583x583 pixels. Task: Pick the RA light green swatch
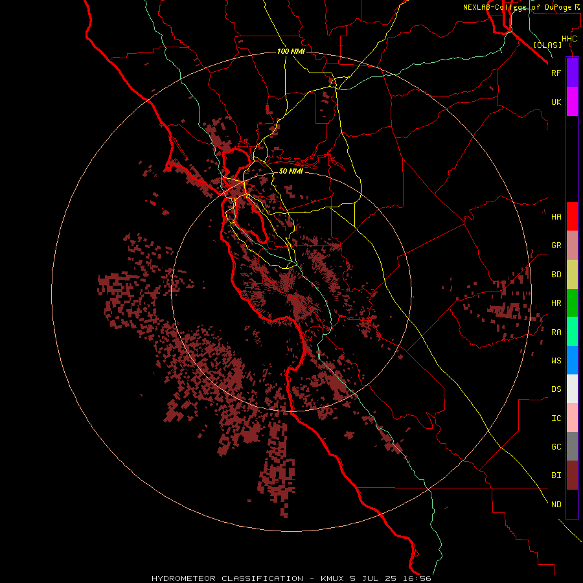point(572,332)
